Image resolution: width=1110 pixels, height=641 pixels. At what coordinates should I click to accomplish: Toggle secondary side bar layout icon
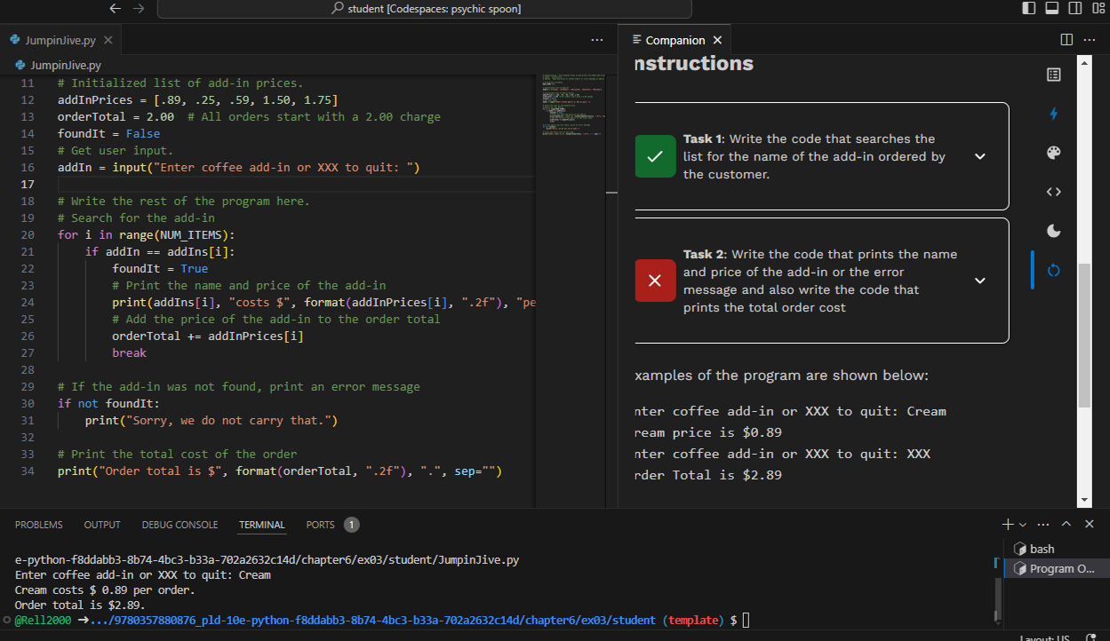[x=1074, y=8]
